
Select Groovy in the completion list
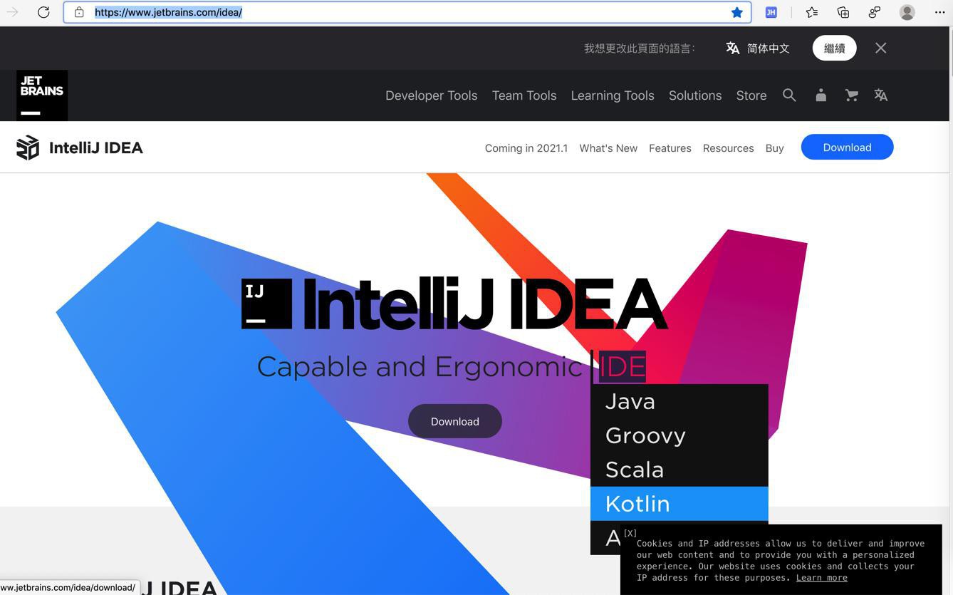pyautogui.click(x=679, y=435)
